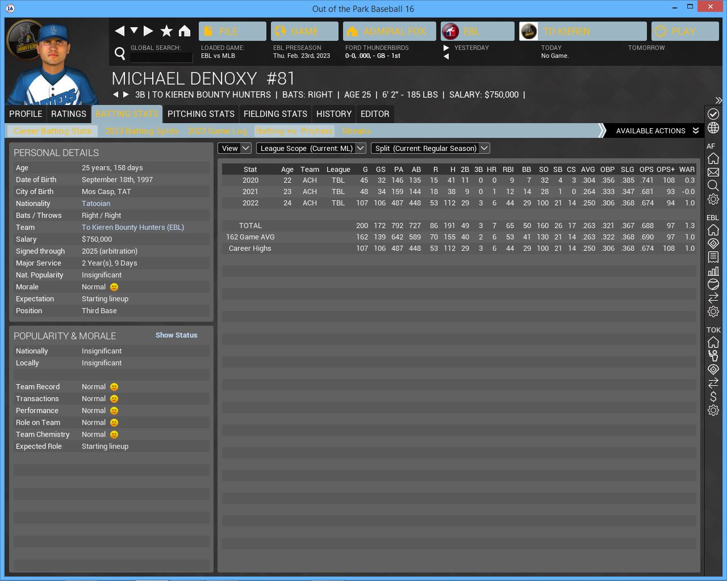The height and width of the screenshot is (581, 727).
Task: Click the EBL baseball icon
Action: coord(713,284)
